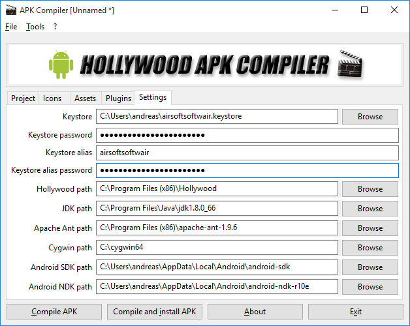
Task: Switch to the Assets tab
Action: 86,98
